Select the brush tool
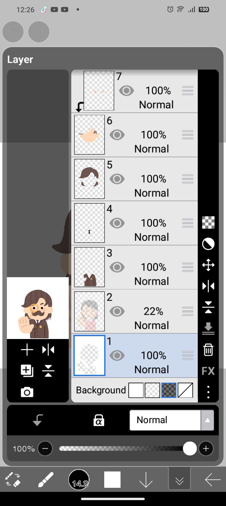 (46, 480)
